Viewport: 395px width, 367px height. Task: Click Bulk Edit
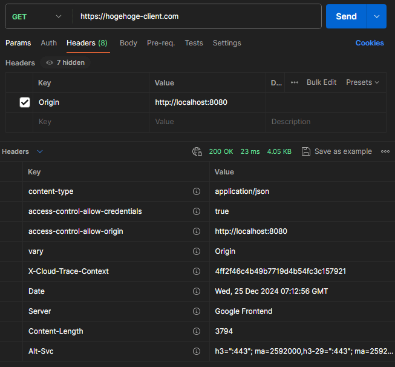321,82
